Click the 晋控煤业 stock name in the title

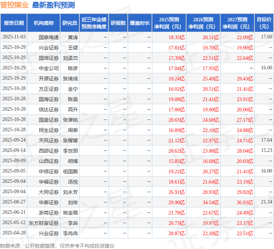(14, 5)
